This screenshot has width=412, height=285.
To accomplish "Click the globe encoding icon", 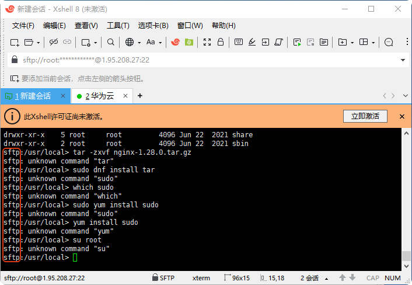I will (130, 42).
